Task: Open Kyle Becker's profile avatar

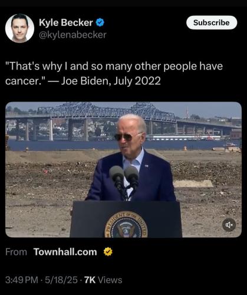Action: (x=19, y=28)
